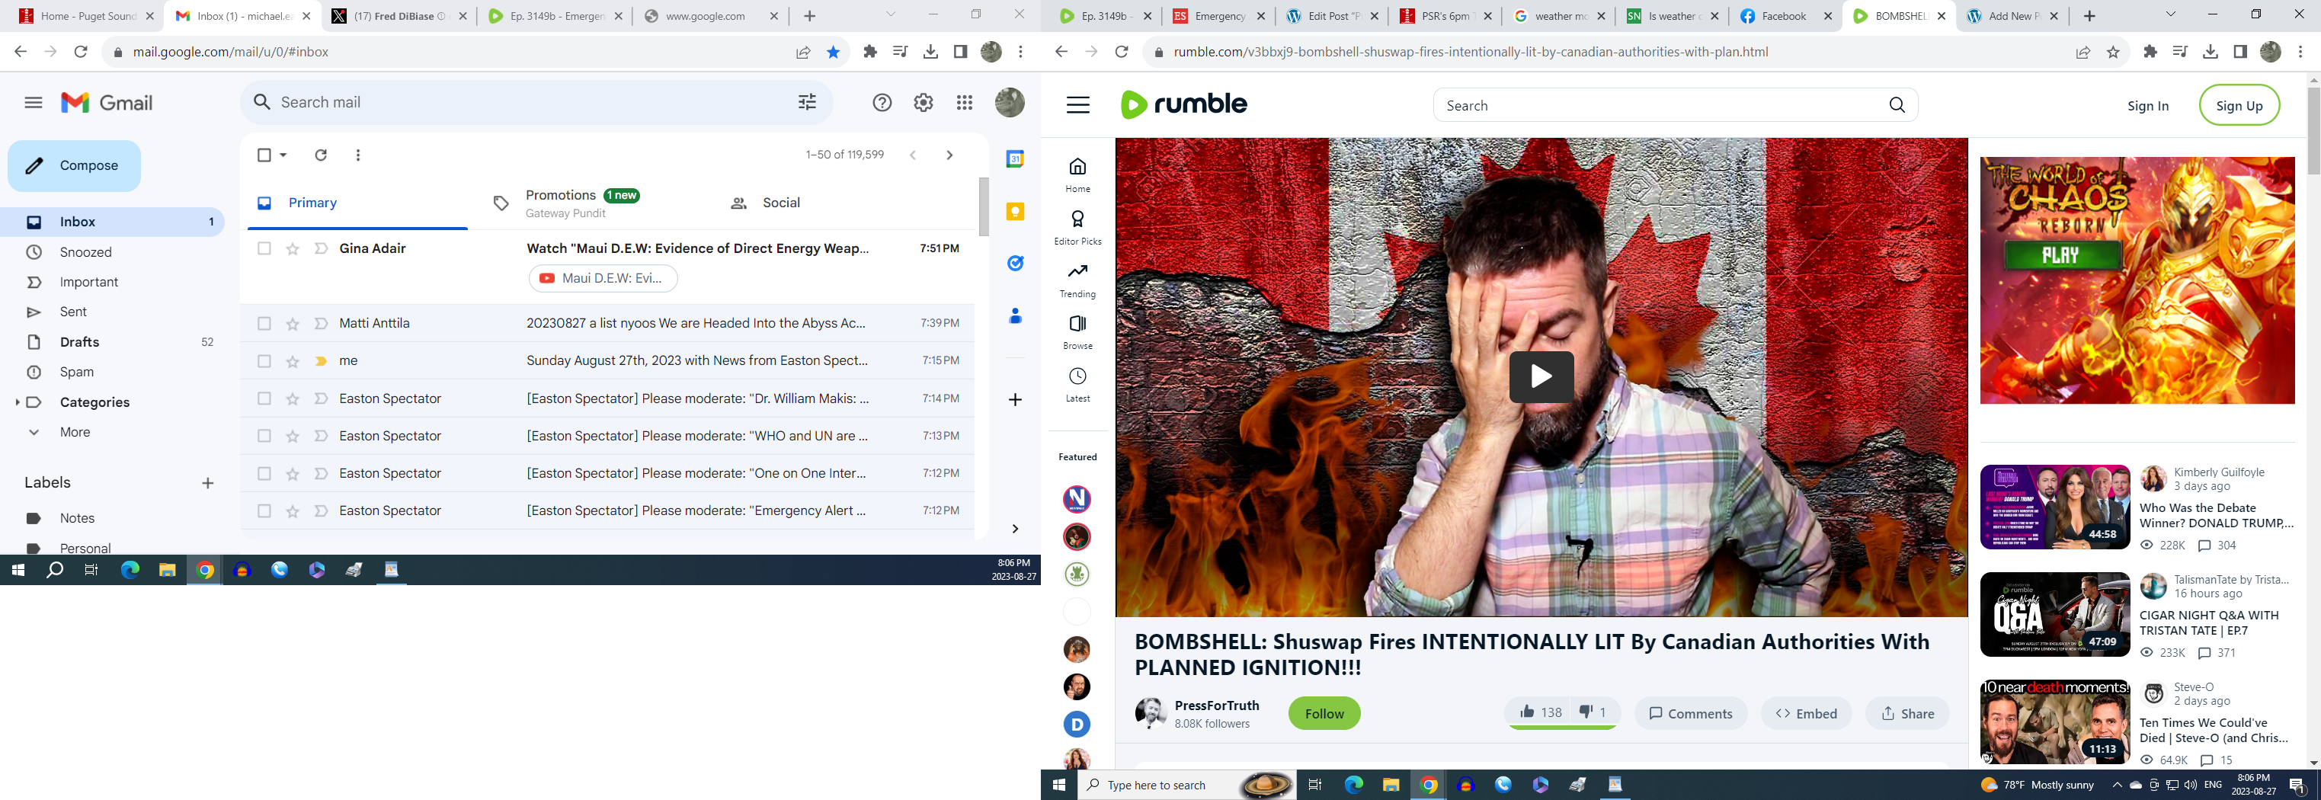
Task: Refresh the Gmail inbox list
Action: pos(320,155)
